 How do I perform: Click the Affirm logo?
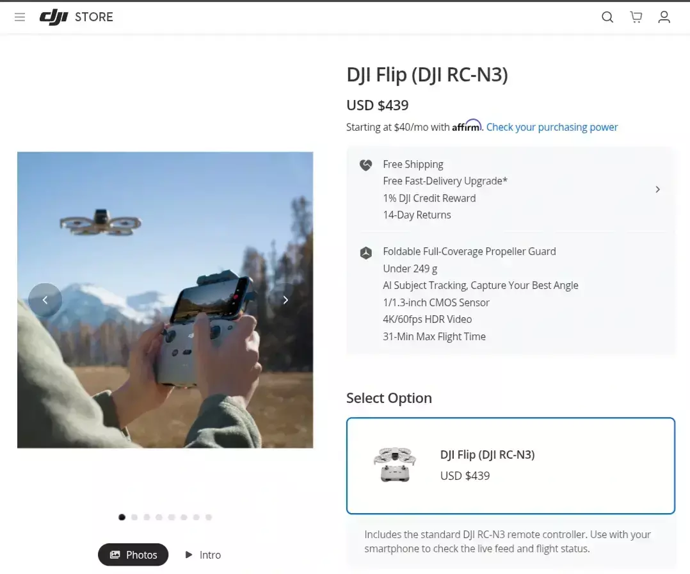click(467, 126)
